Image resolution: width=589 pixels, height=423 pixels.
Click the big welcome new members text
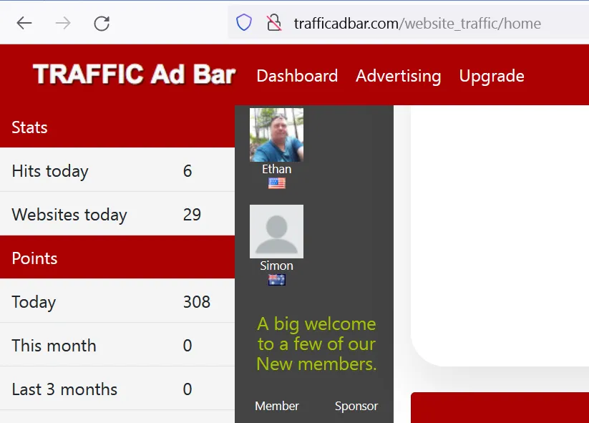pyautogui.click(x=316, y=344)
